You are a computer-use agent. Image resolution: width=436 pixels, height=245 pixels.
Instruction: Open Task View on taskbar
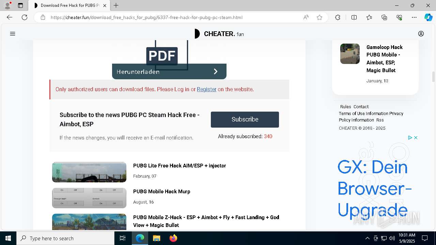[x=123, y=238]
